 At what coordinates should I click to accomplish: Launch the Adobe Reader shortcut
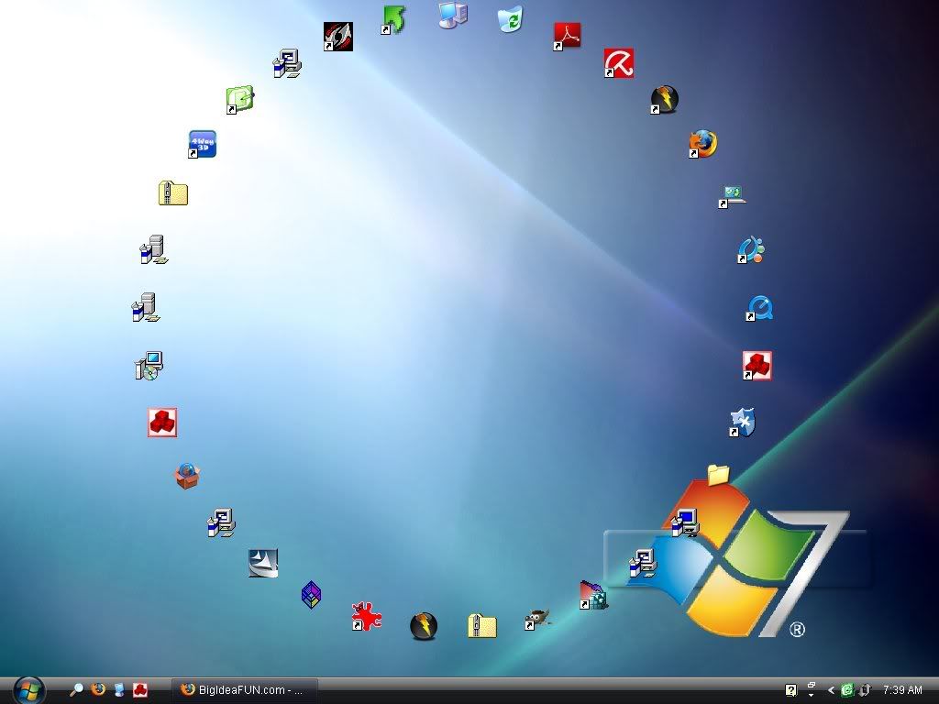(x=567, y=36)
